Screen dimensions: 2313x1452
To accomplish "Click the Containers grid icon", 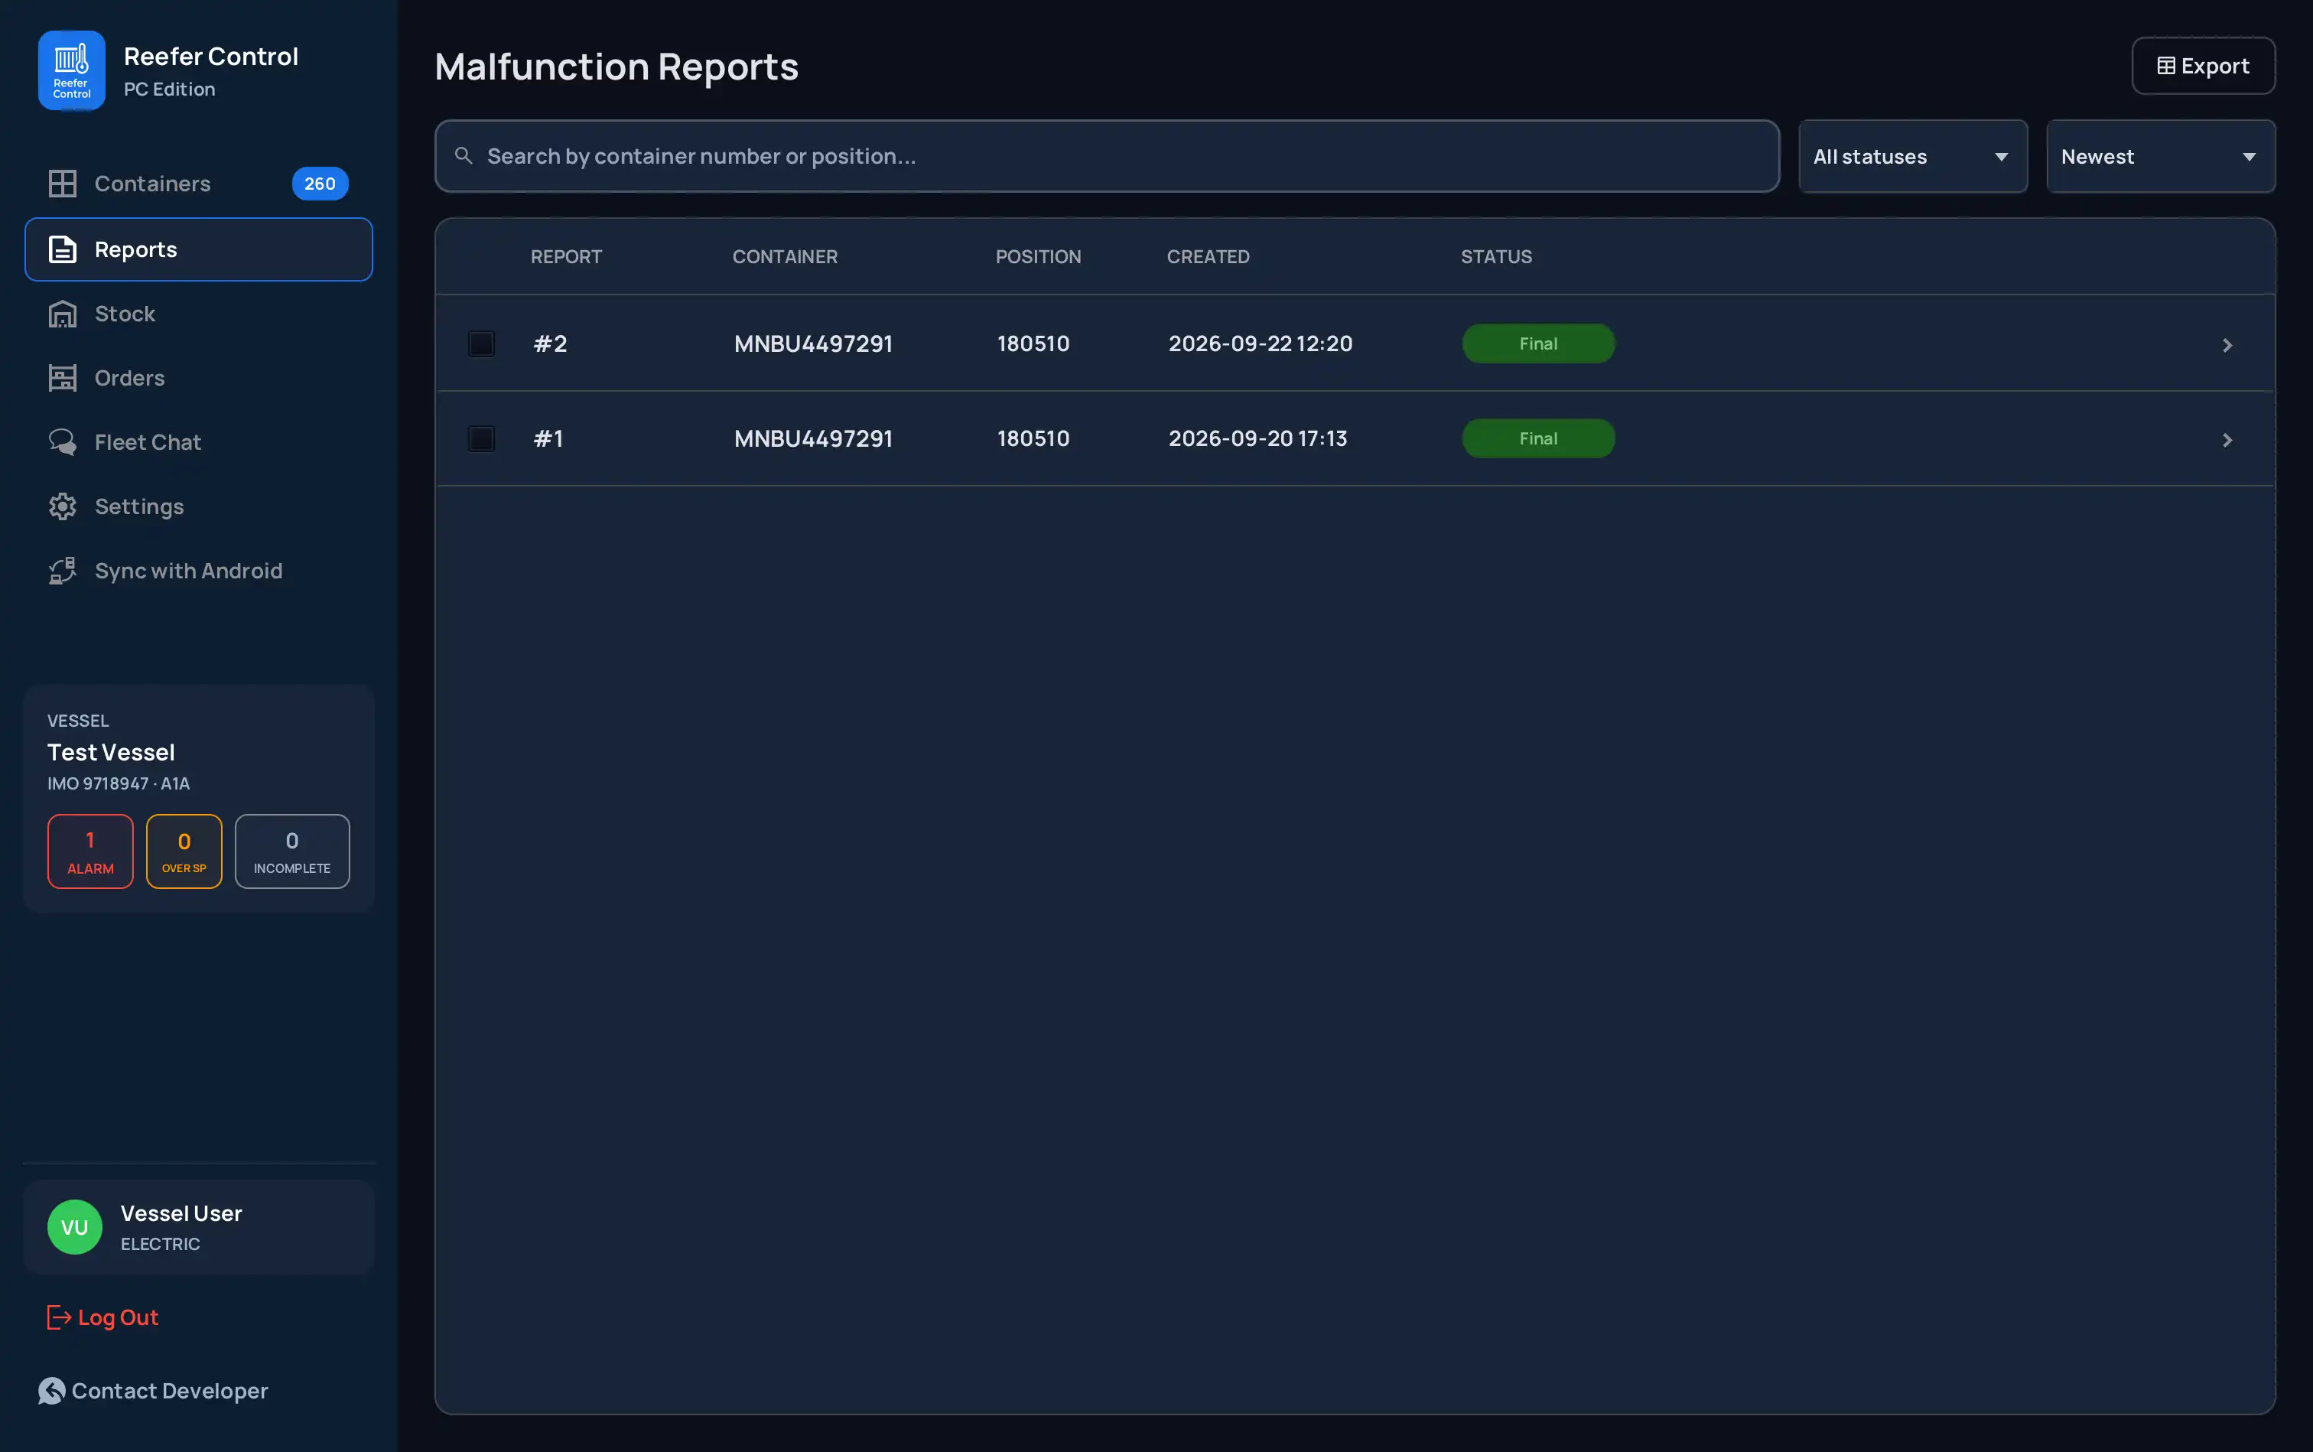I will click(x=63, y=184).
